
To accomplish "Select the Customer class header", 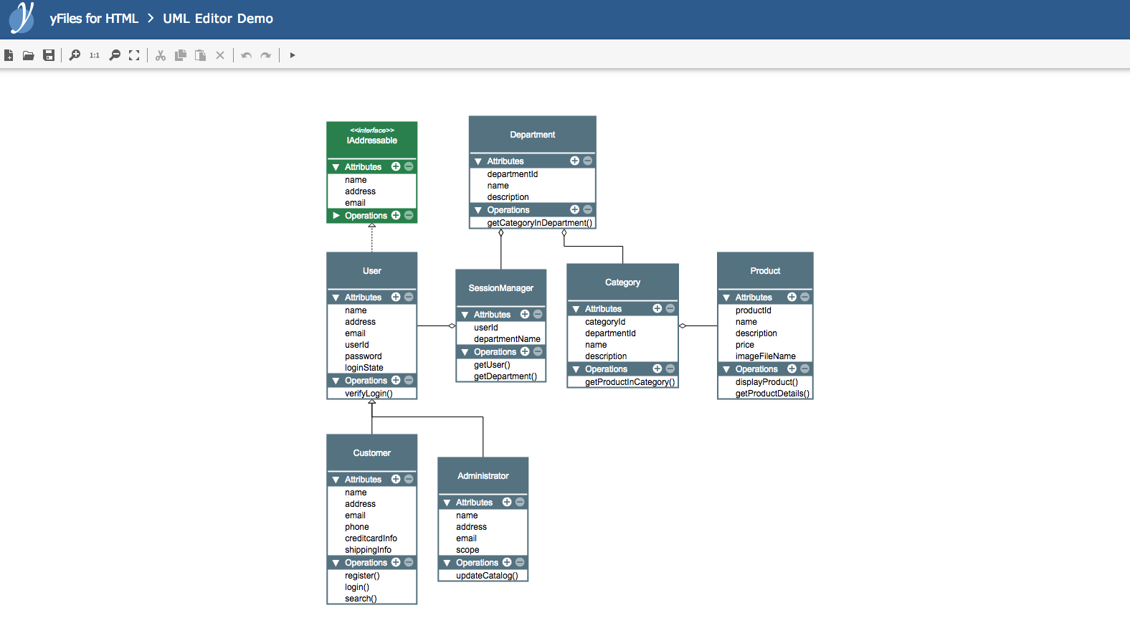I will [x=371, y=453].
